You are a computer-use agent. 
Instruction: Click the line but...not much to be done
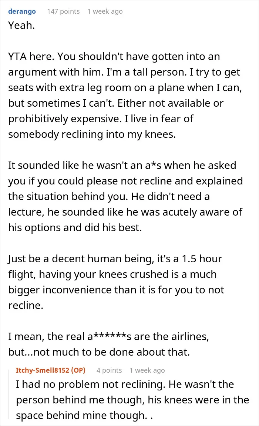coord(99,352)
